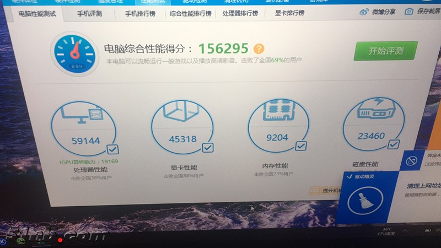Click the iGPU异构能力: 19169 text
The width and height of the screenshot is (441, 248).
pyautogui.click(x=89, y=162)
